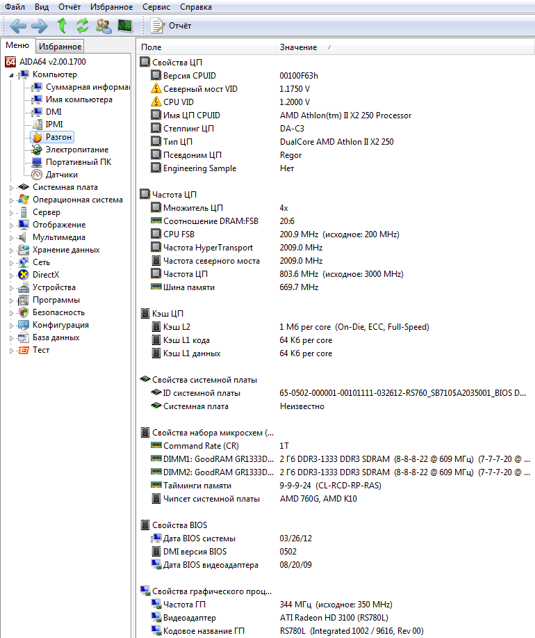The height and width of the screenshot is (638, 535).
Task: Open the Вид menu
Action: (x=42, y=7)
